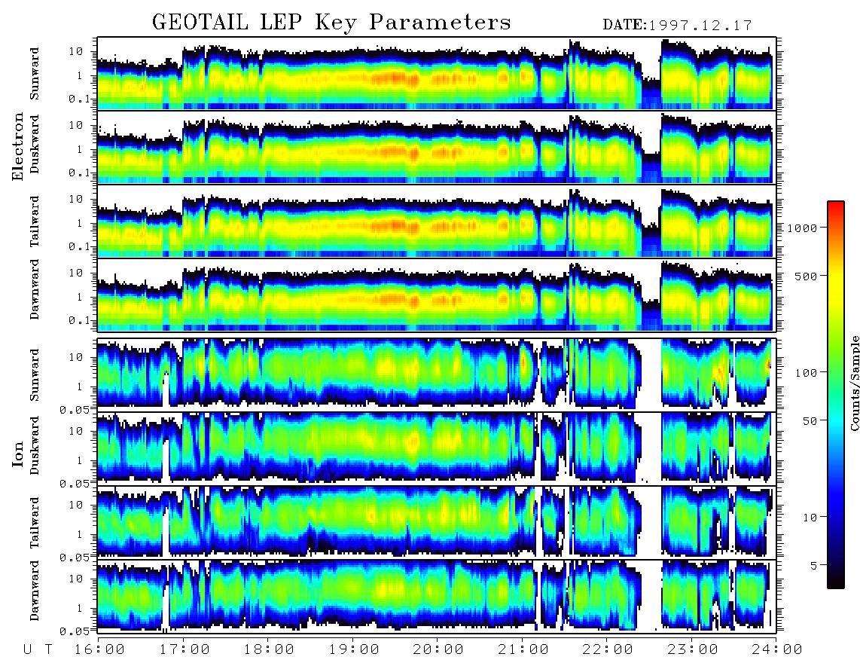Select the 500 color scale value
860x663 pixels.
coord(806,276)
